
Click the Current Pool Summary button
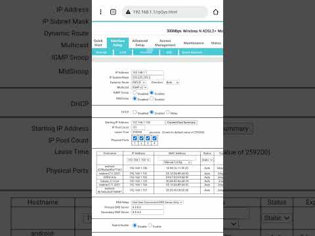pos(181,123)
